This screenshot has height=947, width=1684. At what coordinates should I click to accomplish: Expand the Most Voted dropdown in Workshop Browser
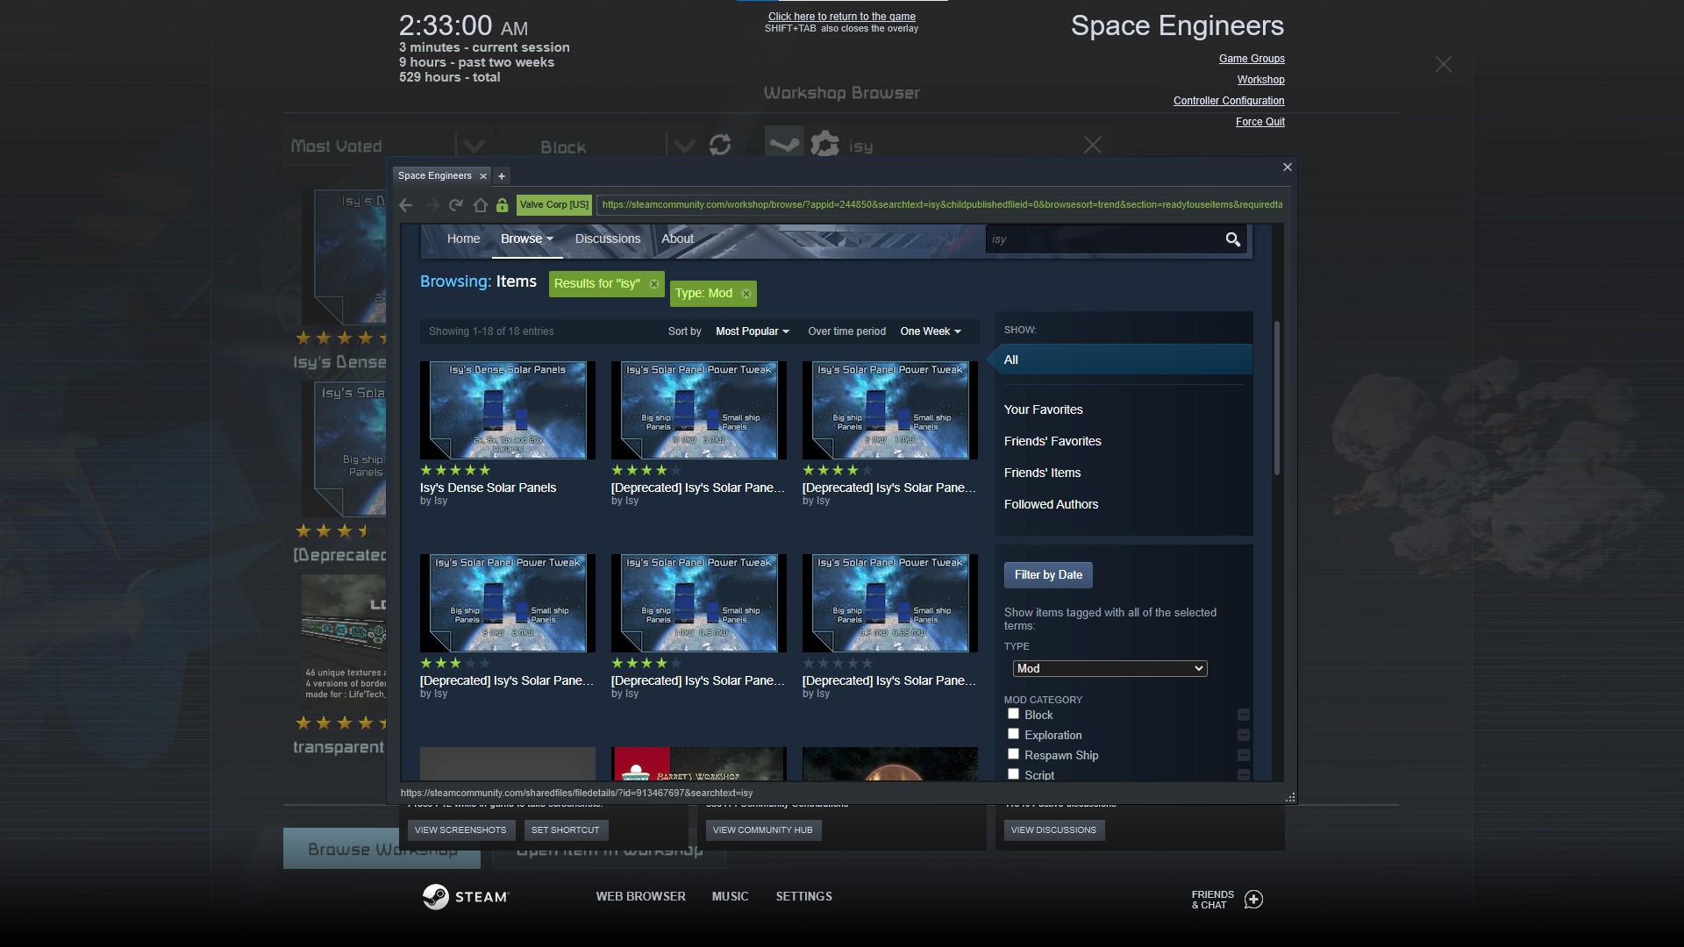(475, 146)
